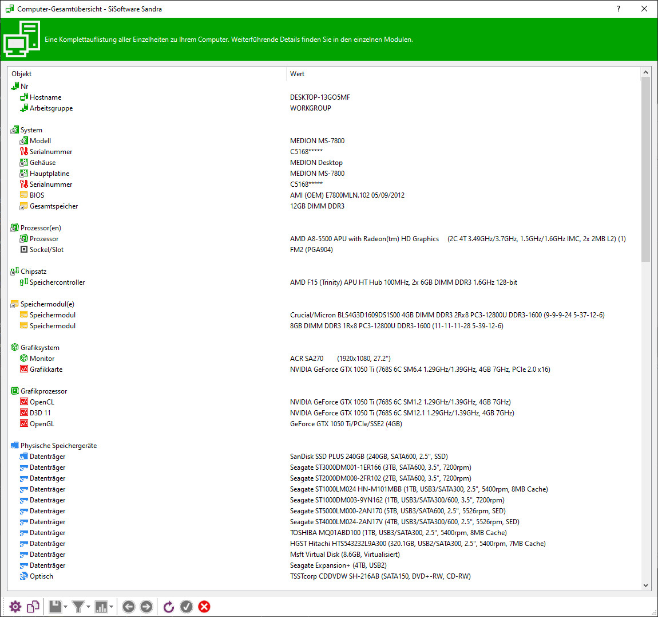Click the purple refresh icon
Image resolution: width=658 pixels, height=617 pixels.
click(x=169, y=607)
